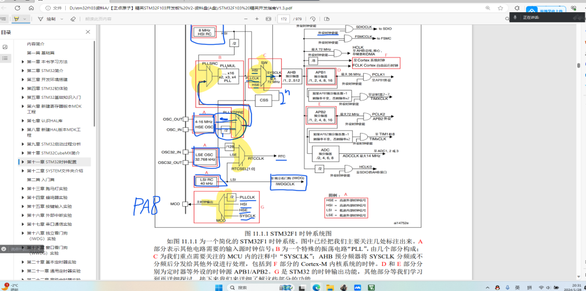Open the page thumbnails view in sidebar
The width and height of the screenshot is (586, 291).
click(5, 47)
